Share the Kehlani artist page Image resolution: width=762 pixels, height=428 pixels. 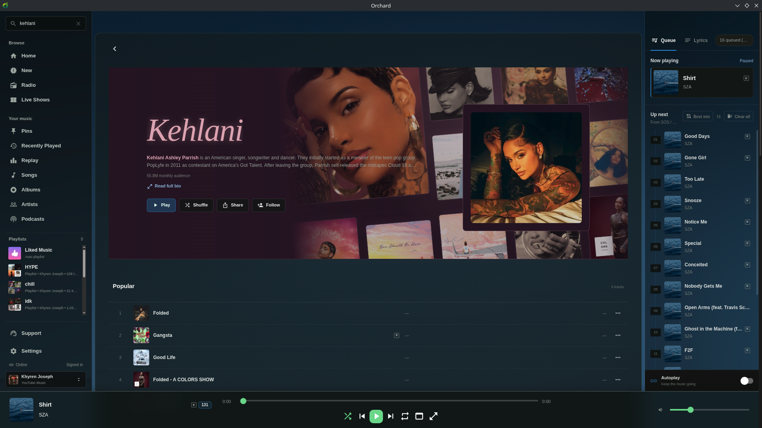233,205
